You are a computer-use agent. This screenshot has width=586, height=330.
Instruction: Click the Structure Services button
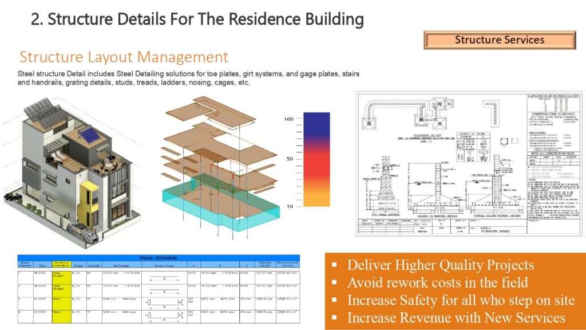(500, 40)
